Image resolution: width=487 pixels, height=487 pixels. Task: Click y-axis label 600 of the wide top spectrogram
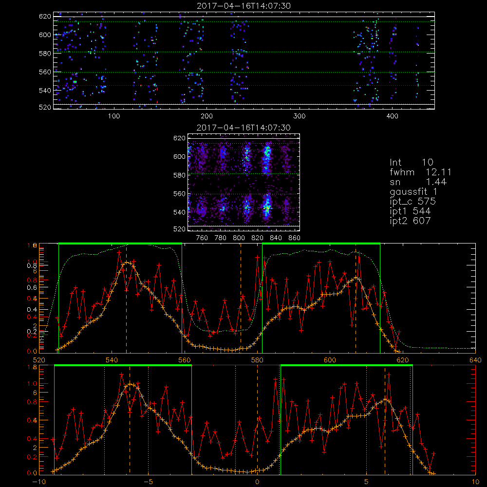(45, 35)
